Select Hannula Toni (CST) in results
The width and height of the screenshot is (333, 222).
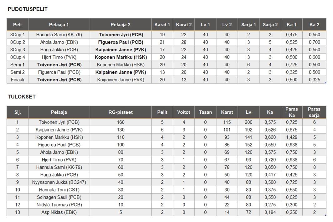pyautogui.click(x=59, y=190)
